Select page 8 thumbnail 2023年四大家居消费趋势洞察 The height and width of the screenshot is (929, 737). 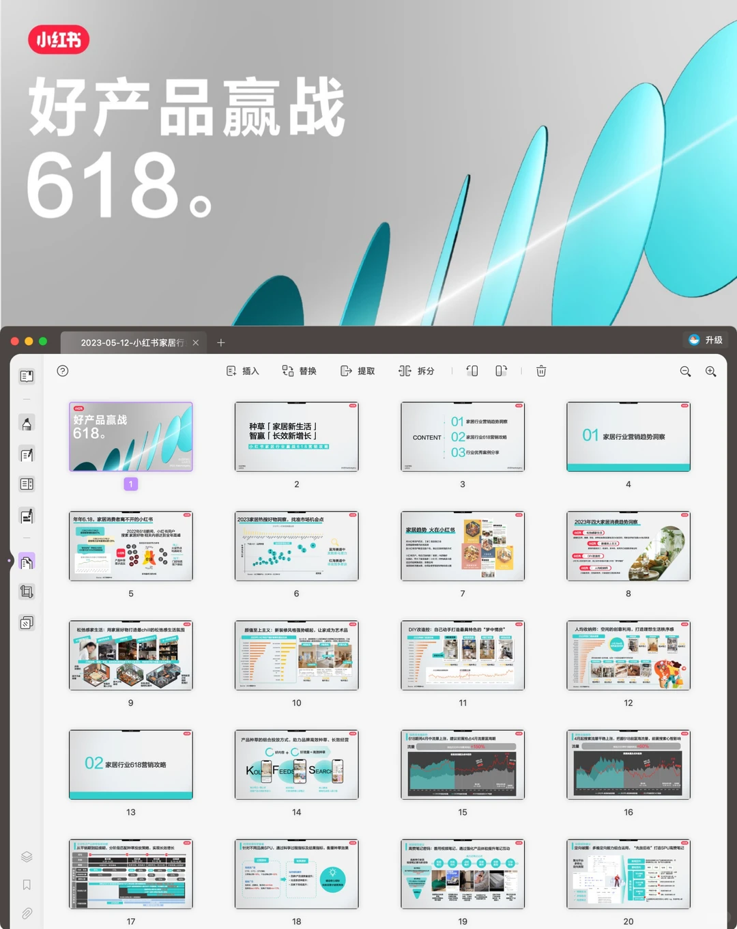(628, 546)
